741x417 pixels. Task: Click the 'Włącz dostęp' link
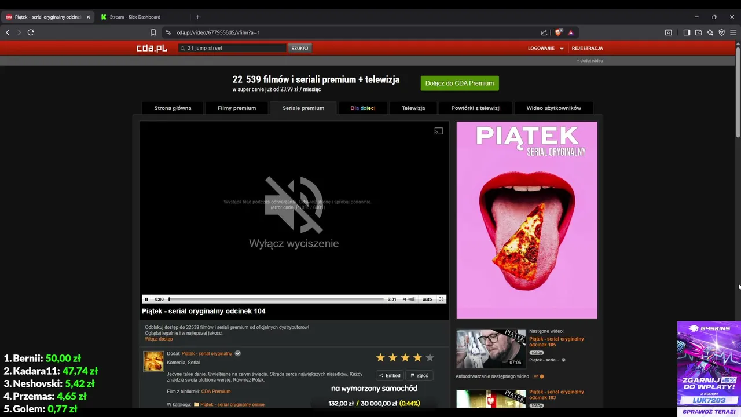tap(159, 339)
